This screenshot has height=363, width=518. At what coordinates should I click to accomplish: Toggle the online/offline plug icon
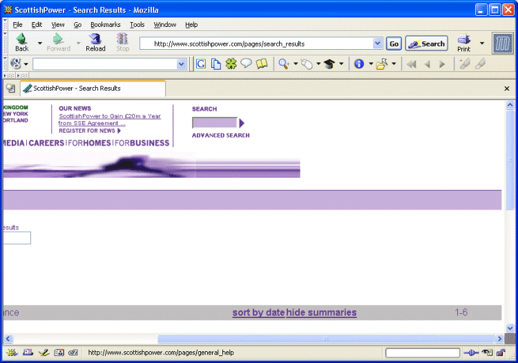pos(471,353)
